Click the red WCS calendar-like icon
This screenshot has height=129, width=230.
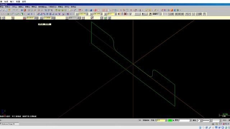point(80,10)
